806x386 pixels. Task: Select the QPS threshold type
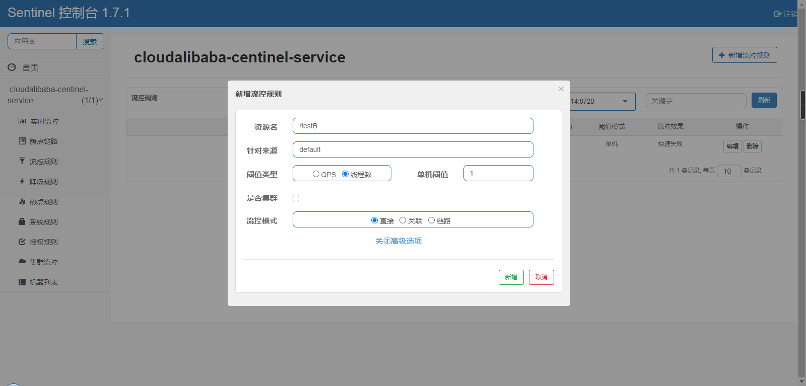click(x=316, y=174)
